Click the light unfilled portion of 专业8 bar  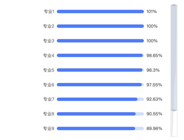pos(140,114)
